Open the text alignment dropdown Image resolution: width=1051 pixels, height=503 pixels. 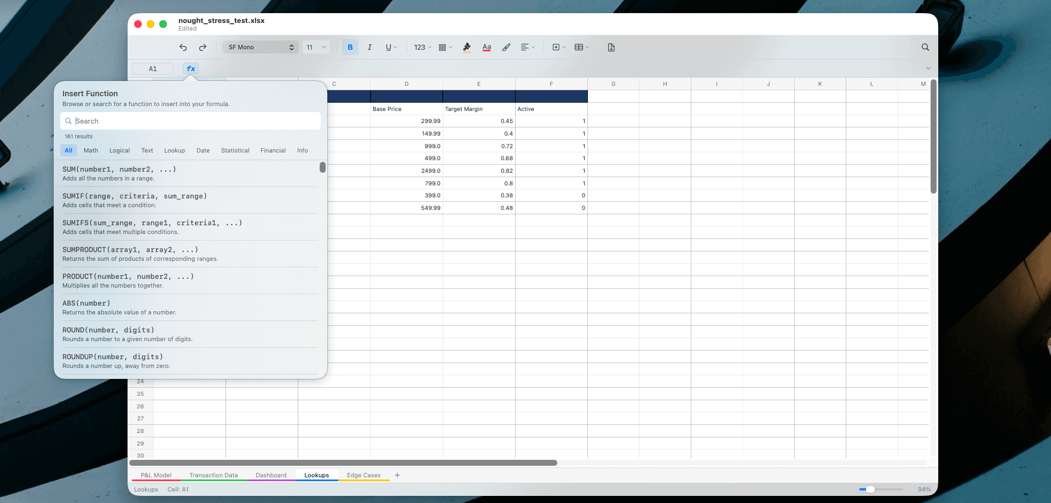click(527, 48)
